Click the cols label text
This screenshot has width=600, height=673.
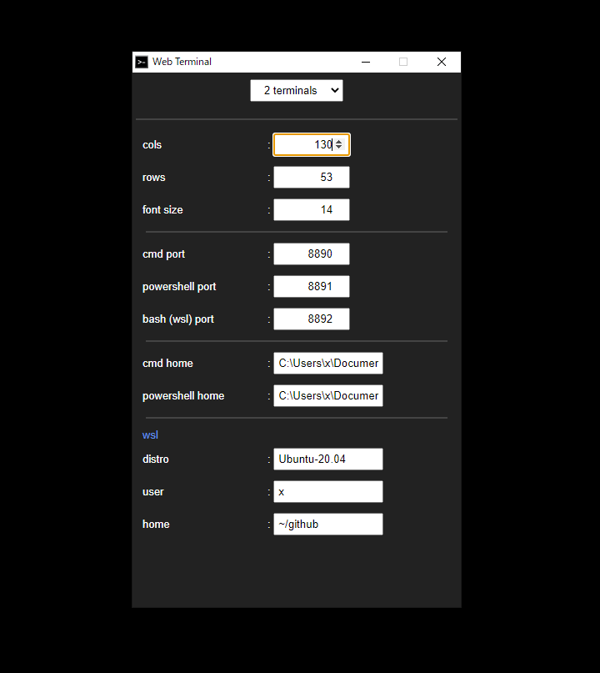point(152,144)
